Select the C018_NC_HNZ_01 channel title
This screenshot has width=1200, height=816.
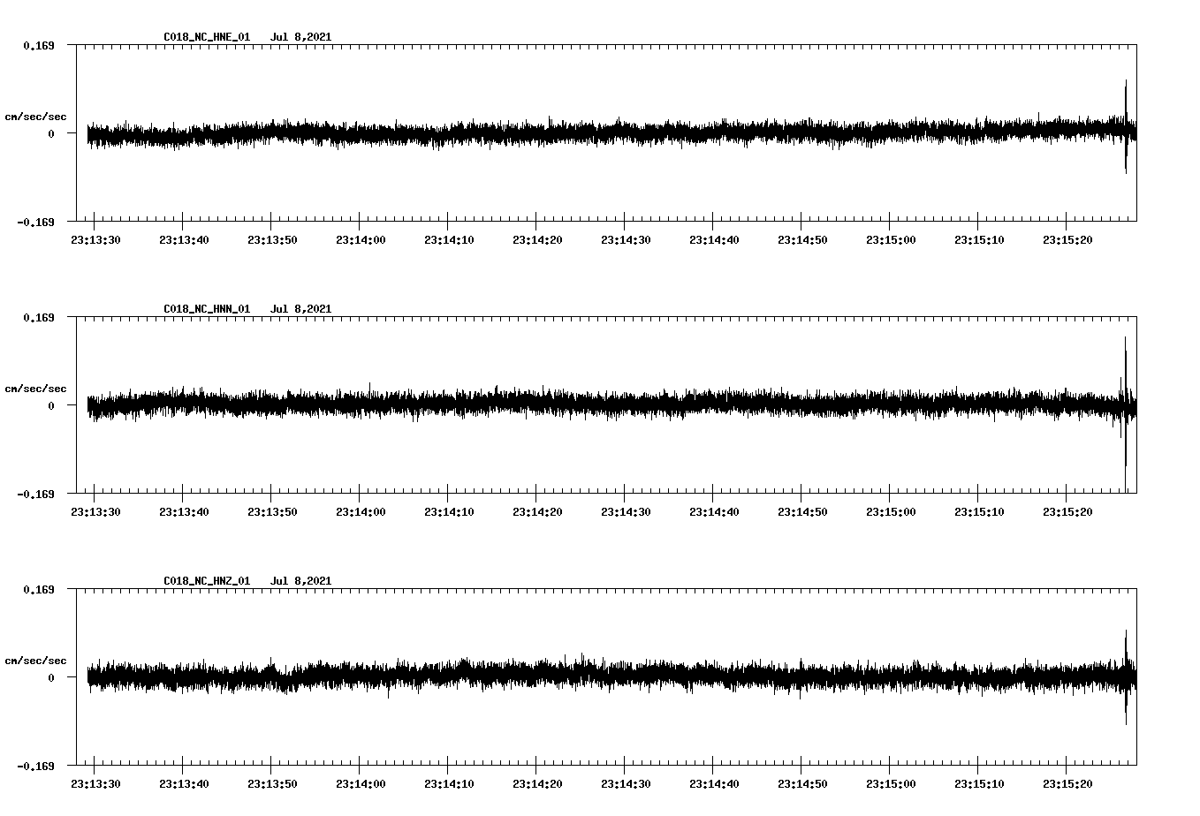click(205, 580)
